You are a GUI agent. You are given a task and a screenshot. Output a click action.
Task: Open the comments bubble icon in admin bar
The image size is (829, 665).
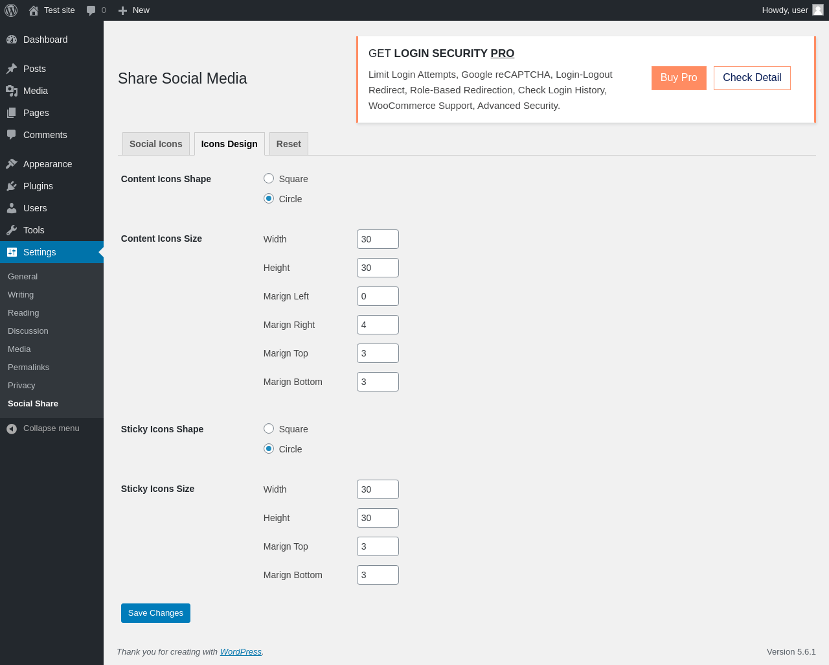click(91, 10)
